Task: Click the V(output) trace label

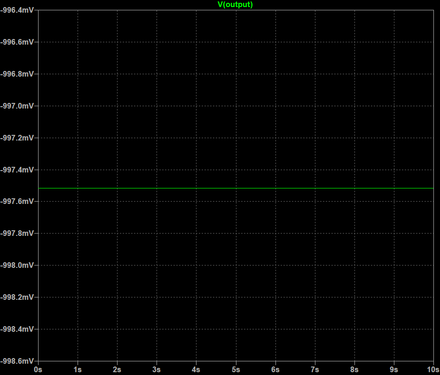Action: (235, 5)
